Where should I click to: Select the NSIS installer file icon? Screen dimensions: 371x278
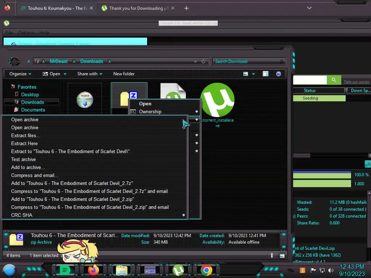pos(85,100)
